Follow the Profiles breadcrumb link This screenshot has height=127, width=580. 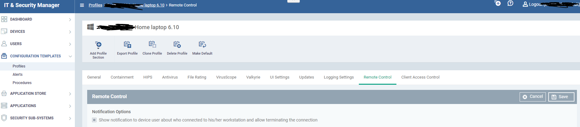pos(95,5)
